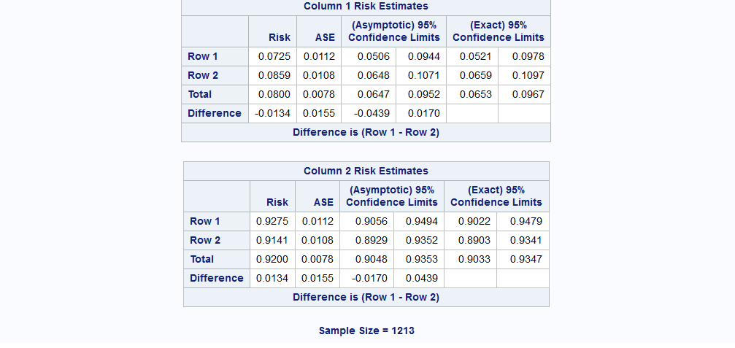
Task: Click the 0.9275 risk value cell
Action: (272, 221)
